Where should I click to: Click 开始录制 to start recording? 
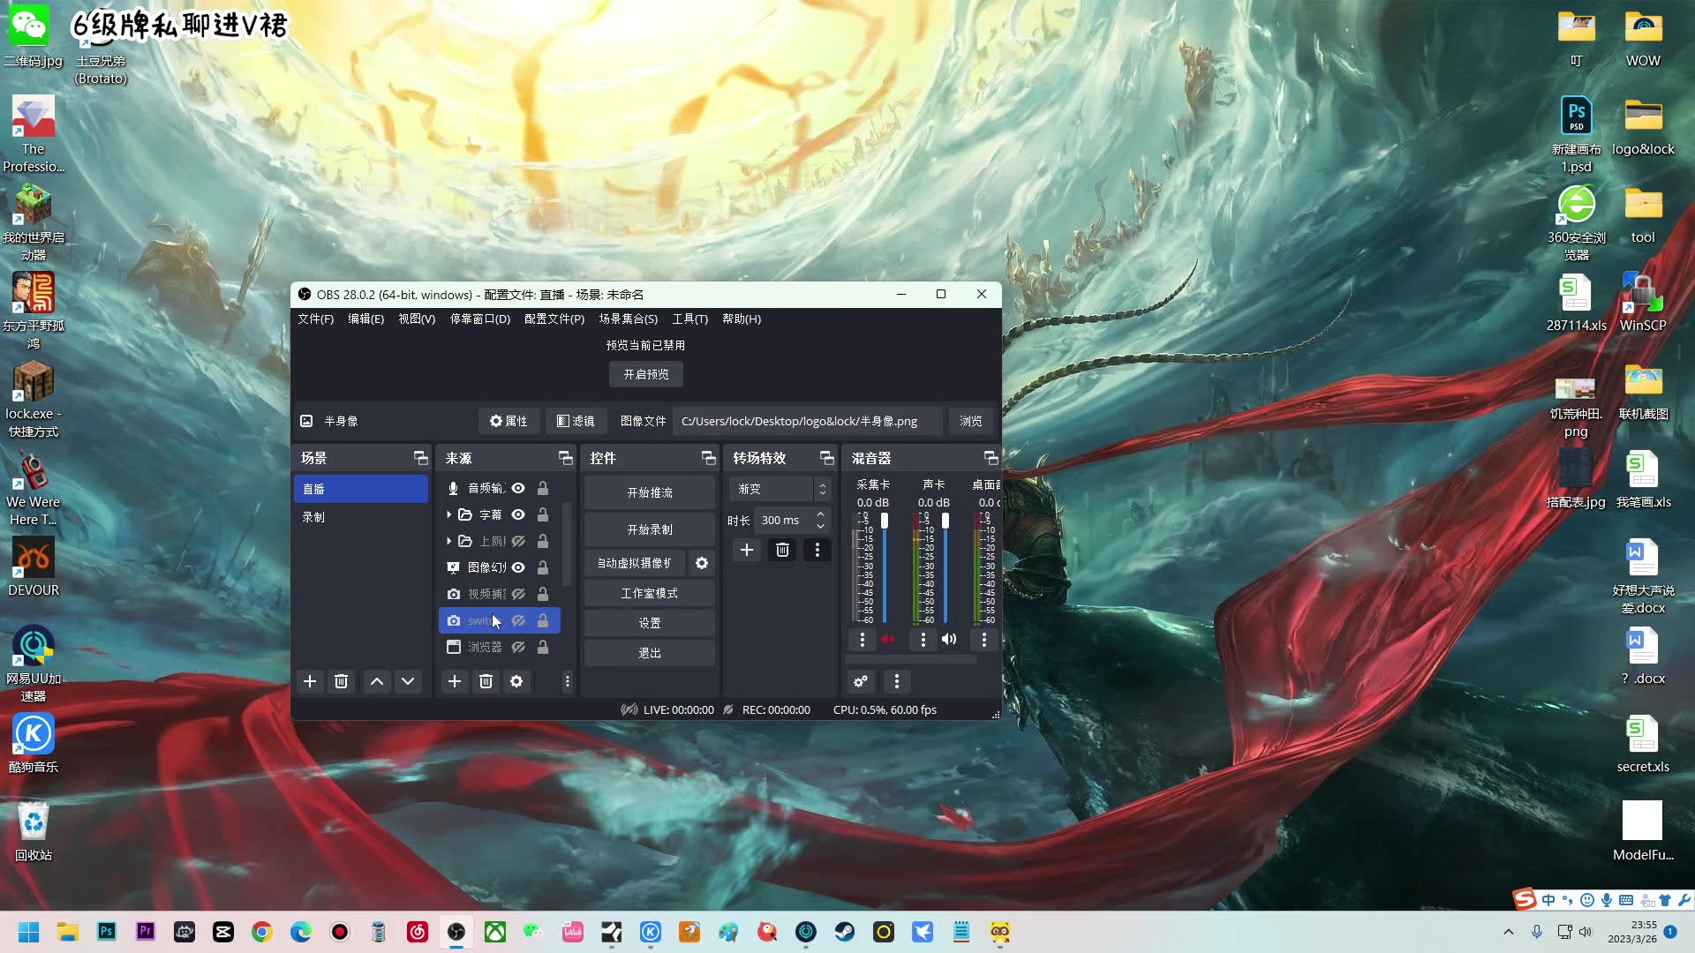click(x=650, y=529)
